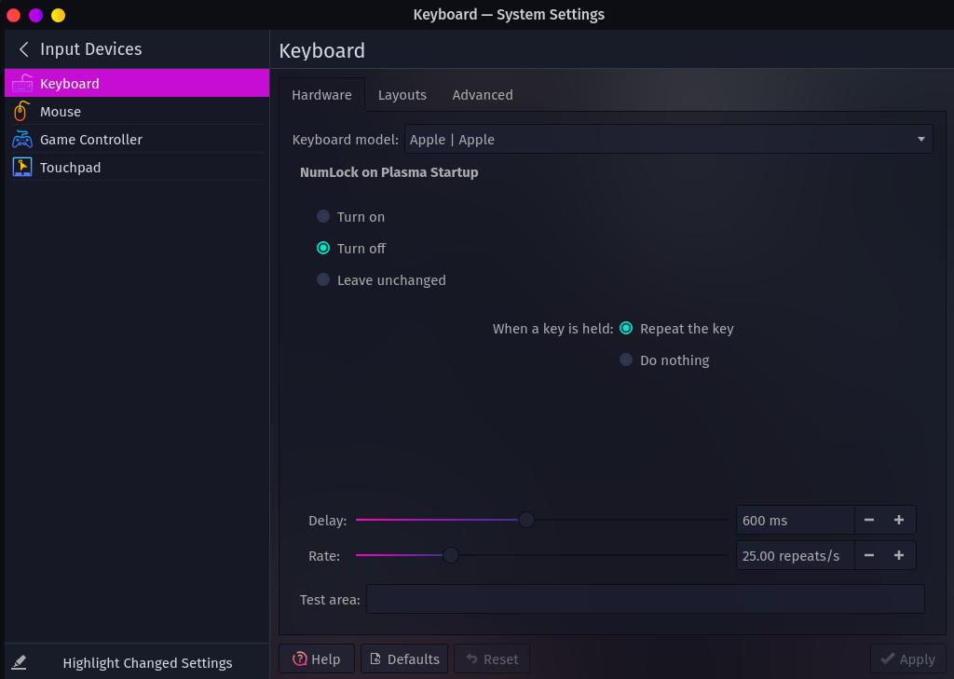
Task: Switch to the Advanced tab
Action: pos(483,95)
